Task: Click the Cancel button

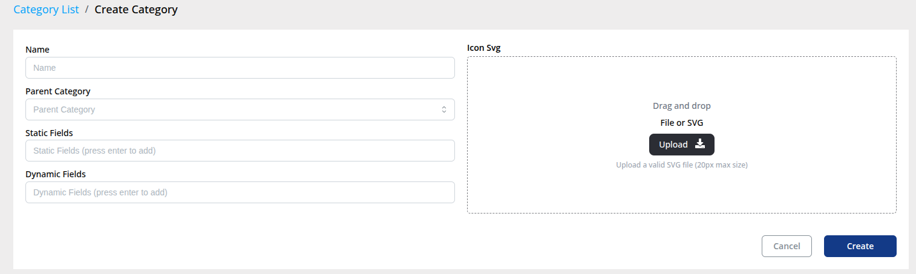Action: (787, 246)
